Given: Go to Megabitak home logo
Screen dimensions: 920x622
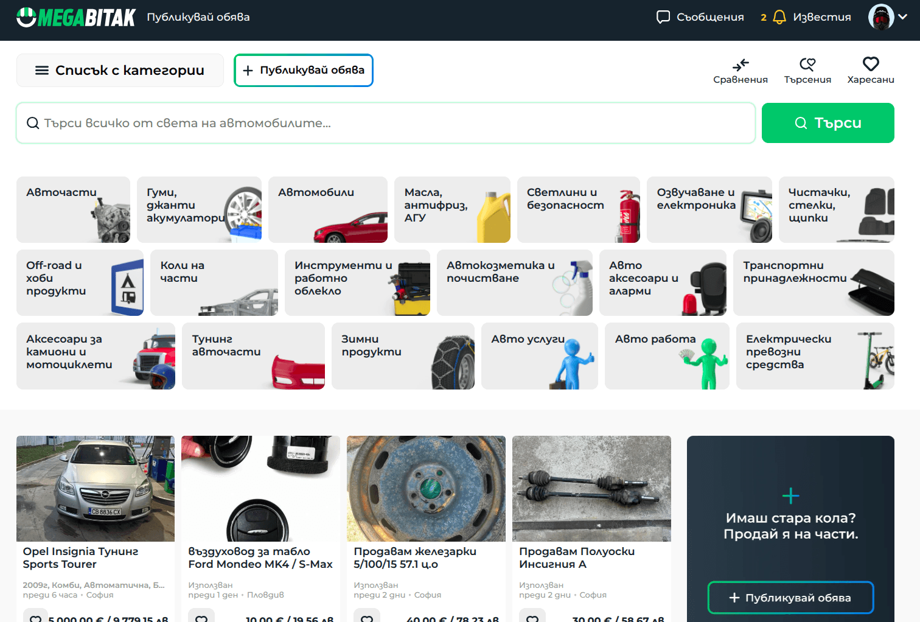Looking at the screenshot, I should 76,17.
